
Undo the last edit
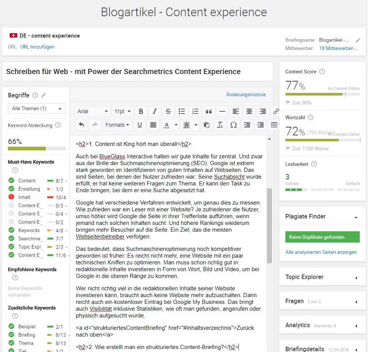pyautogui.click(x=81, y=125)
